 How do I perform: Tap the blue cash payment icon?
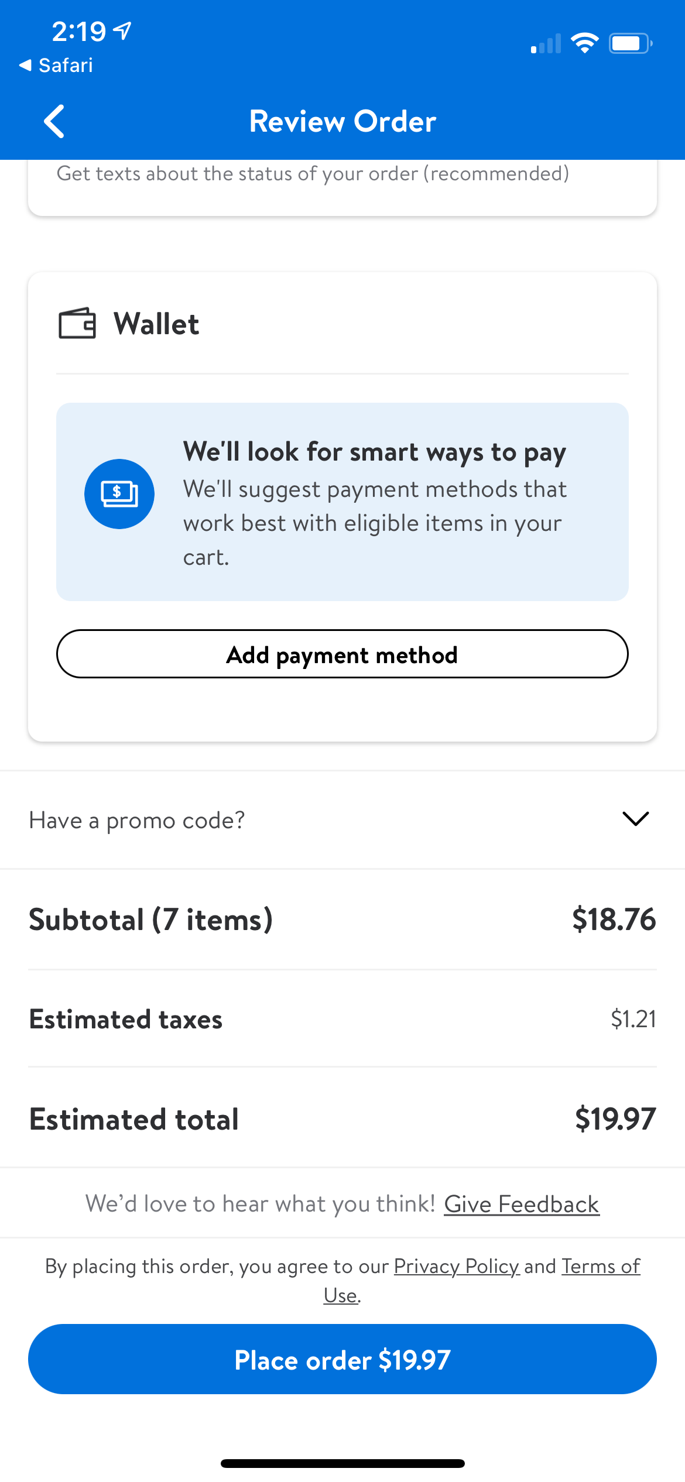(119, 494)
